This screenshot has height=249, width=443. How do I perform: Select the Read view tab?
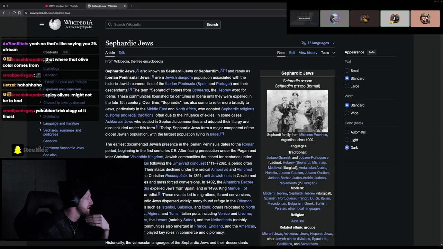point(281,53)
